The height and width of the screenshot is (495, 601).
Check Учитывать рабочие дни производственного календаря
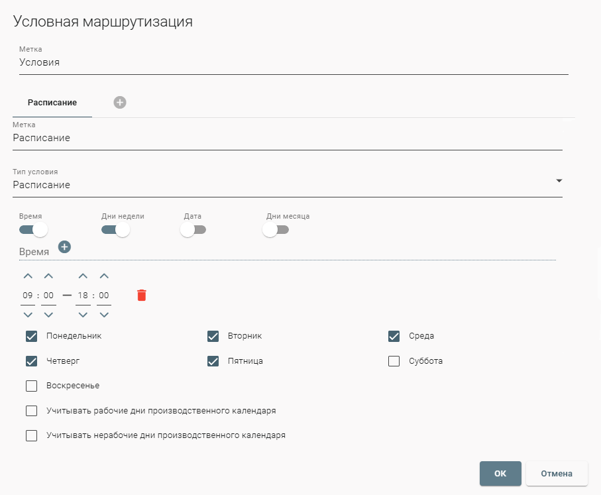(31, 411)
